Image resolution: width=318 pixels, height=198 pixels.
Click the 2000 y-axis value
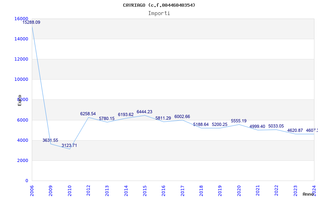[23, 160]
